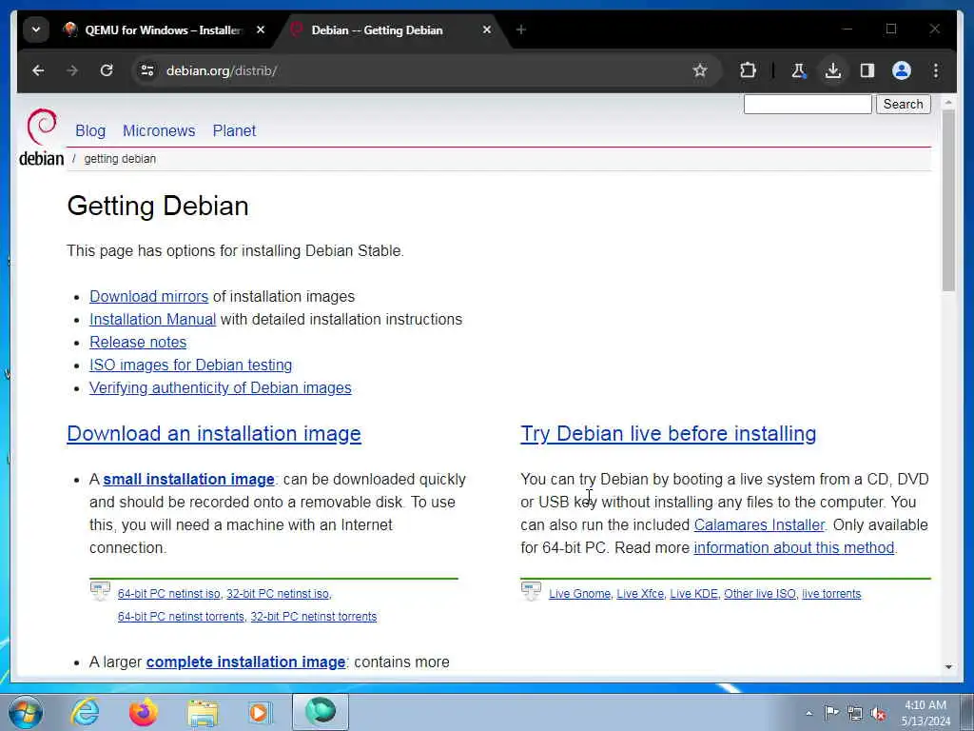The height and width of the screenshot is (731, 974).
Task: Click the Search button
Action: (904, 104)
